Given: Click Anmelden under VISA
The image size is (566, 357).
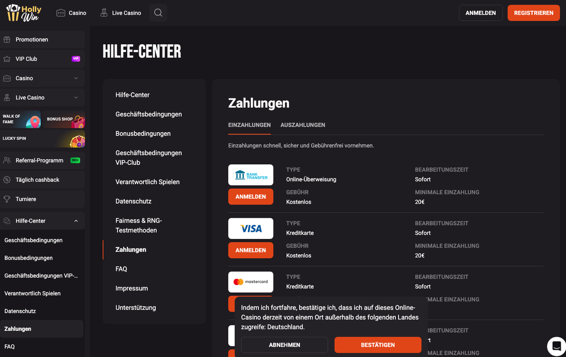Looking at the screenshot, I should pyautogui.click(x=251, y=250).
